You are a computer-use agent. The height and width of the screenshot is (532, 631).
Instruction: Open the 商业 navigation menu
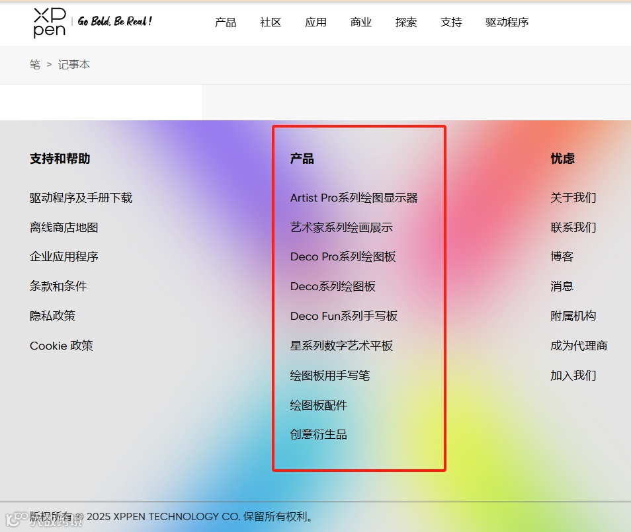tap(361, 22)
